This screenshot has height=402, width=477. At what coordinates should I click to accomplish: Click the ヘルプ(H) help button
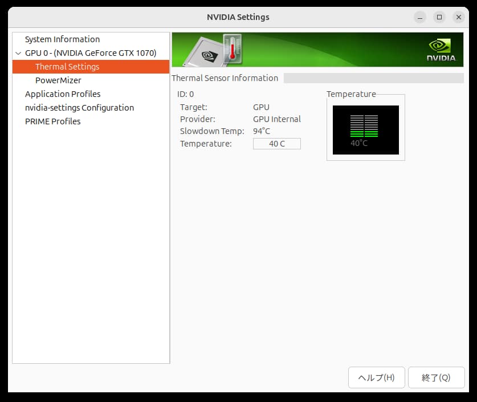pos(376,377)
